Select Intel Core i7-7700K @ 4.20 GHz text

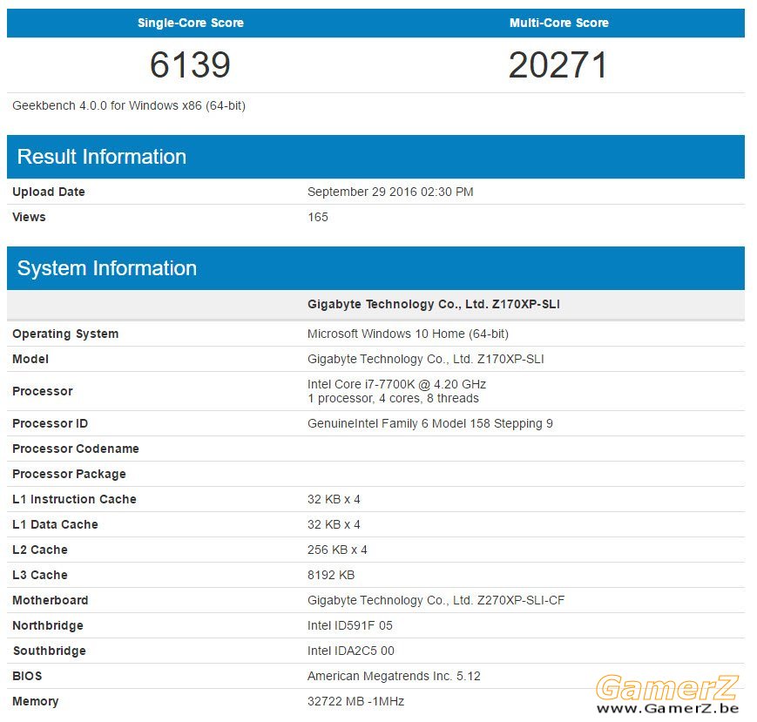397,384
